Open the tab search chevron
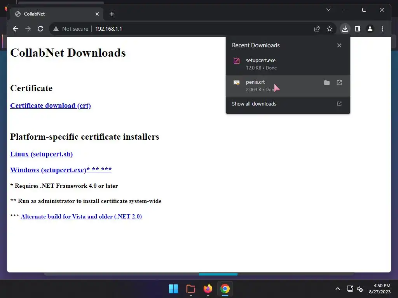398x298 pixels. (328, 10)
